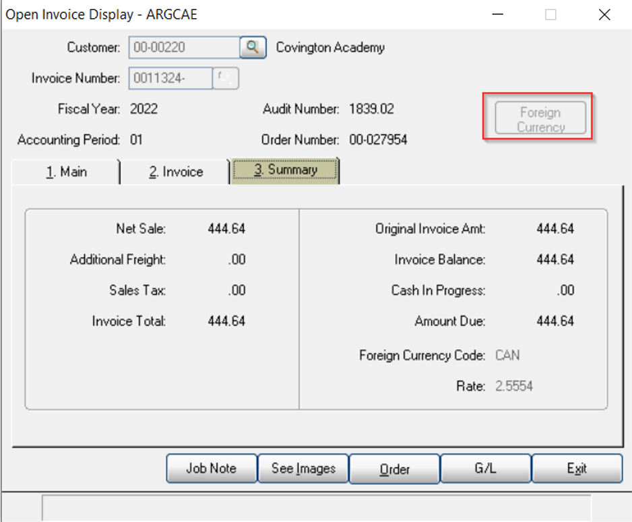Select the 3. Summary tab

click(285, 170)
